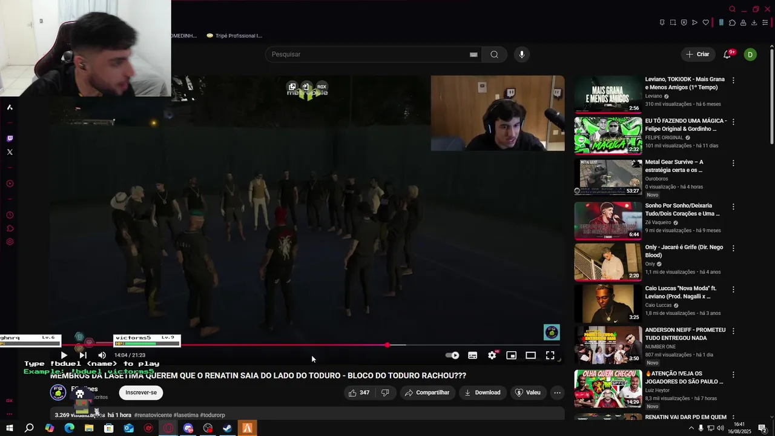Image resolution: width=775 pixels, height=436 pixels.
Task: Click the Download button
Action: pyautogui.click(x=483, y=392)
